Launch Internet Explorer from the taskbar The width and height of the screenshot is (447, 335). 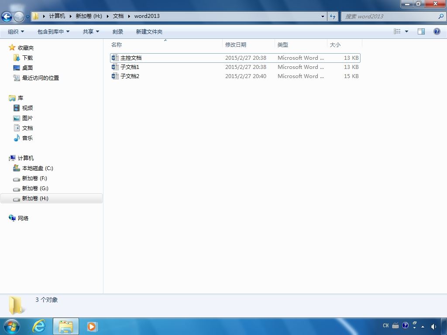[x=38, y=326]
